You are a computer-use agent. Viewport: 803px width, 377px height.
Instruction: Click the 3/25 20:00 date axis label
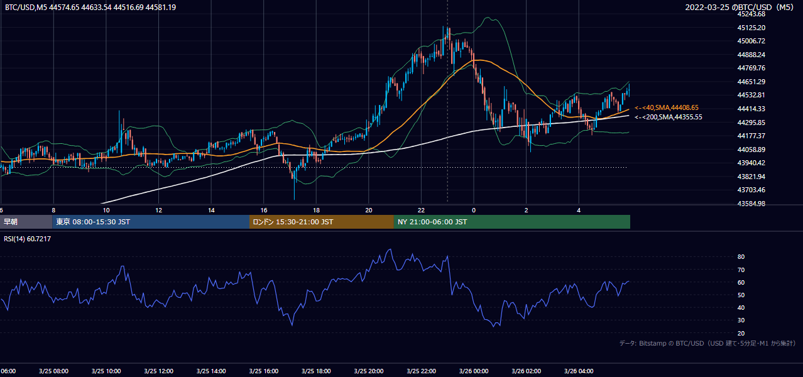point(369,371)
